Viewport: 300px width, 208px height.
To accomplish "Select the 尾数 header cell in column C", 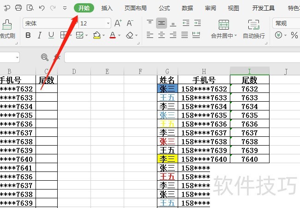I will [47, 80].
